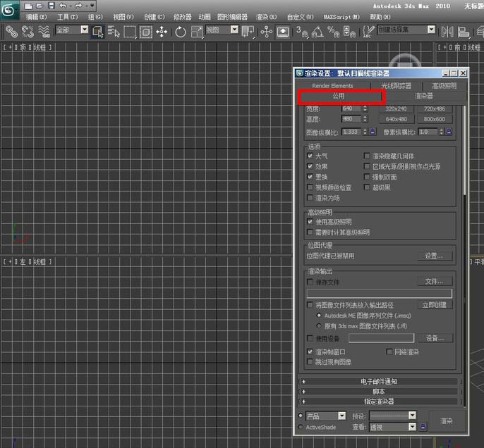Enable 渲染隐藏几何体 checkbox
This screenshot has height=448, width=484.
(367, 156)
